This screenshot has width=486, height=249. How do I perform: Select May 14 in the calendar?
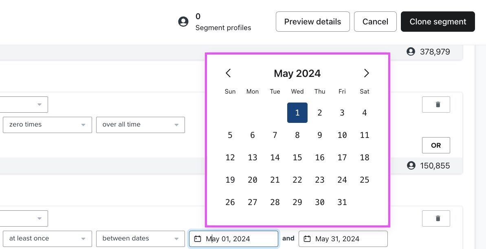[275, 157]
